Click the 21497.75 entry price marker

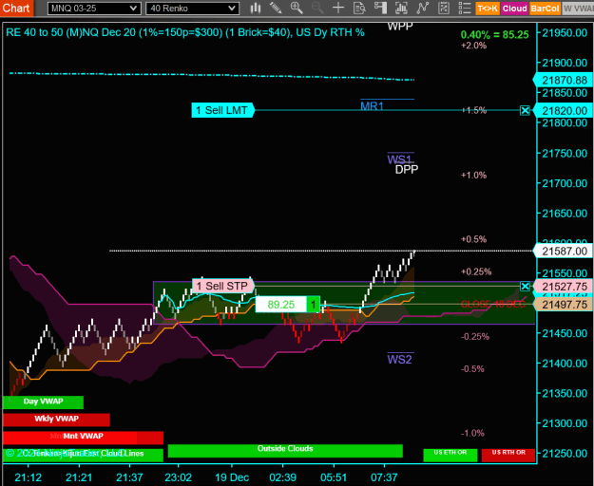click(564, 305)
